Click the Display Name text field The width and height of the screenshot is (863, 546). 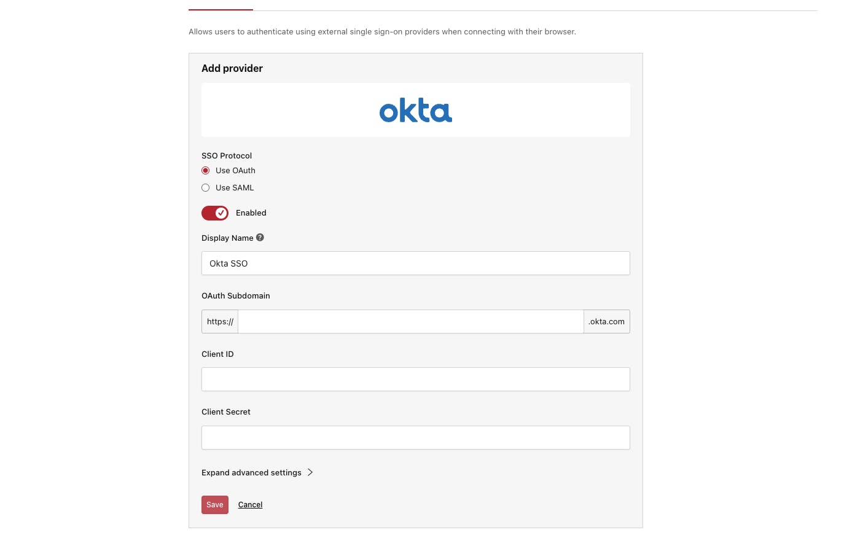click(415, 263)
